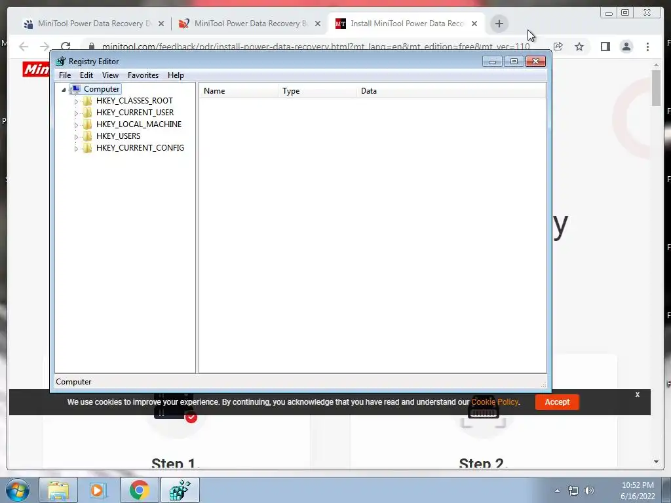The height and width of the screenshot is (503, 671).
Task: Open the Chrome profile icon
Action: [x=626, y=47]
